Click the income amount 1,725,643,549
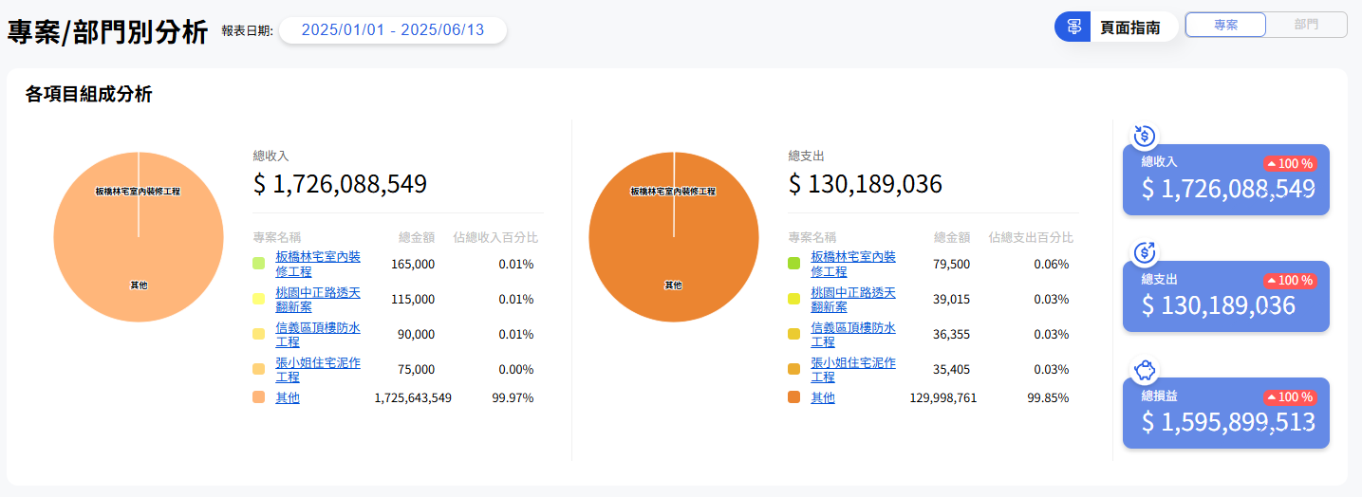This screenshot has height=497, width=1362. pos(413,397)
